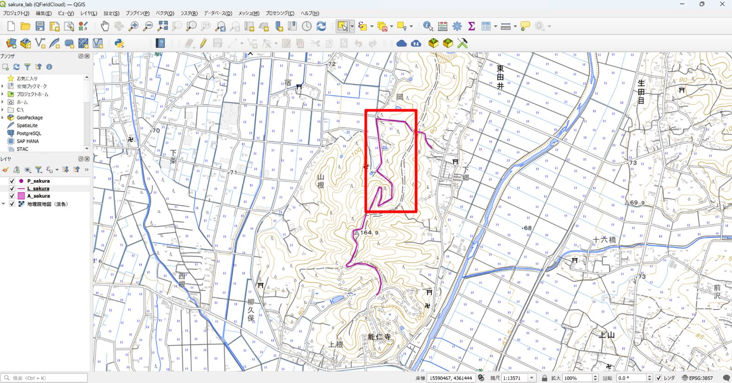Create a new blank project
732x383 pixels.
[x=11, y=26]
